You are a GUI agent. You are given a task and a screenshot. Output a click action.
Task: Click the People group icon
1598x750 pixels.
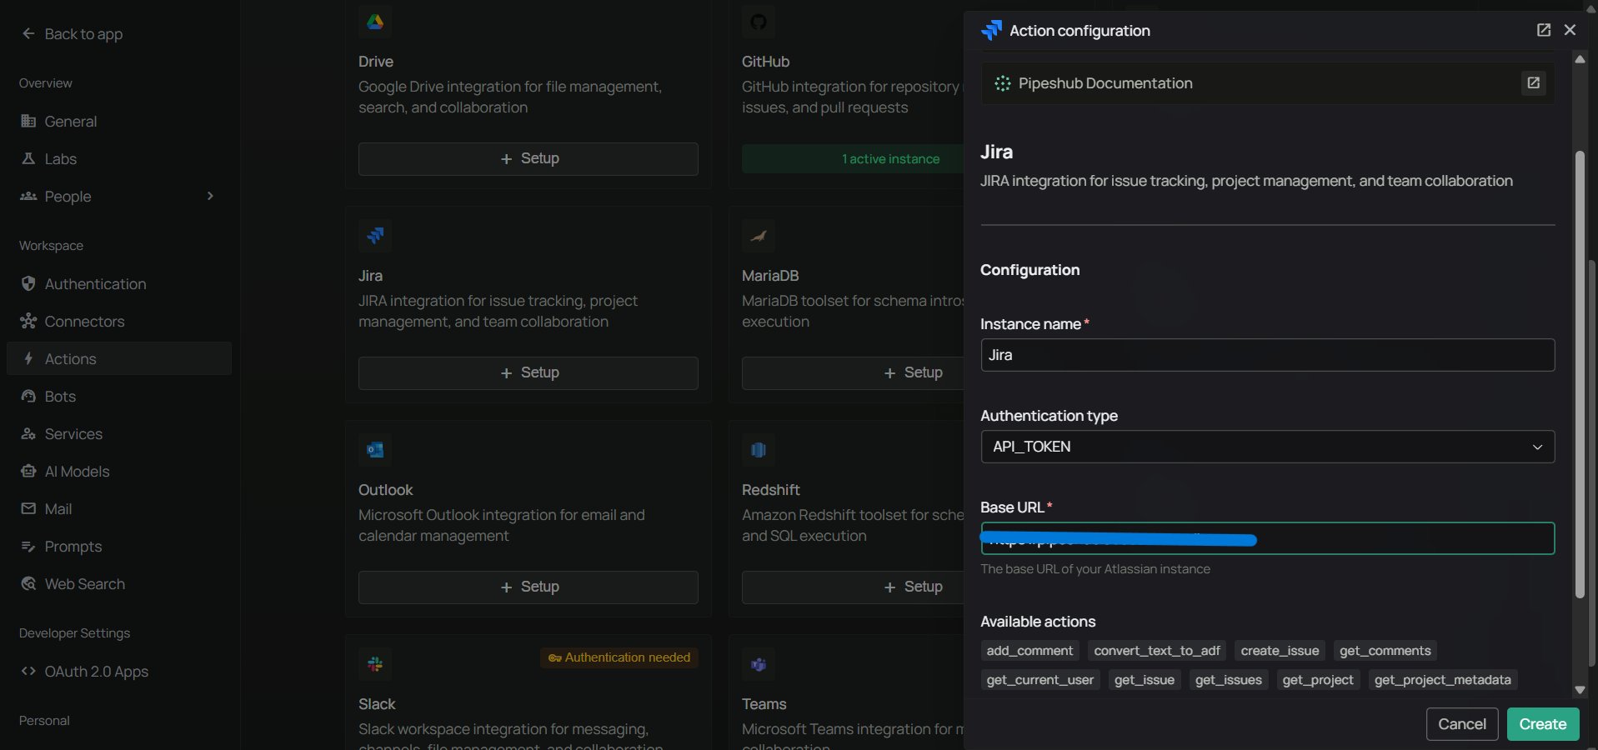click(x=28, y=196)
